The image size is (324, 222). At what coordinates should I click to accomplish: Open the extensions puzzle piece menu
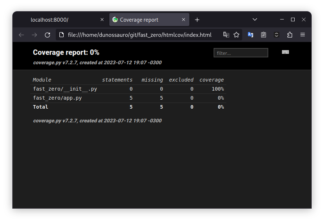click(x=290, y=35)
